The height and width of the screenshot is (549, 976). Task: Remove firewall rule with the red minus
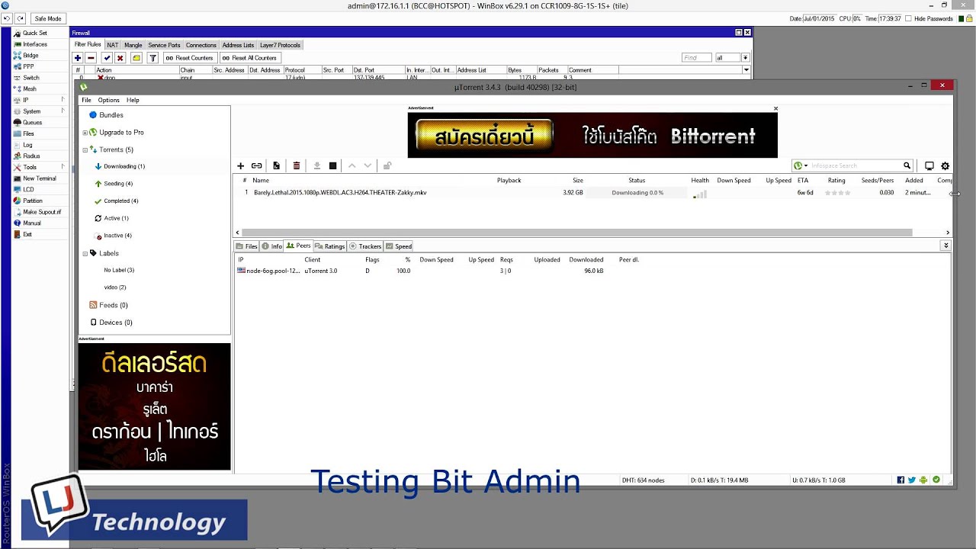point(91,58)
